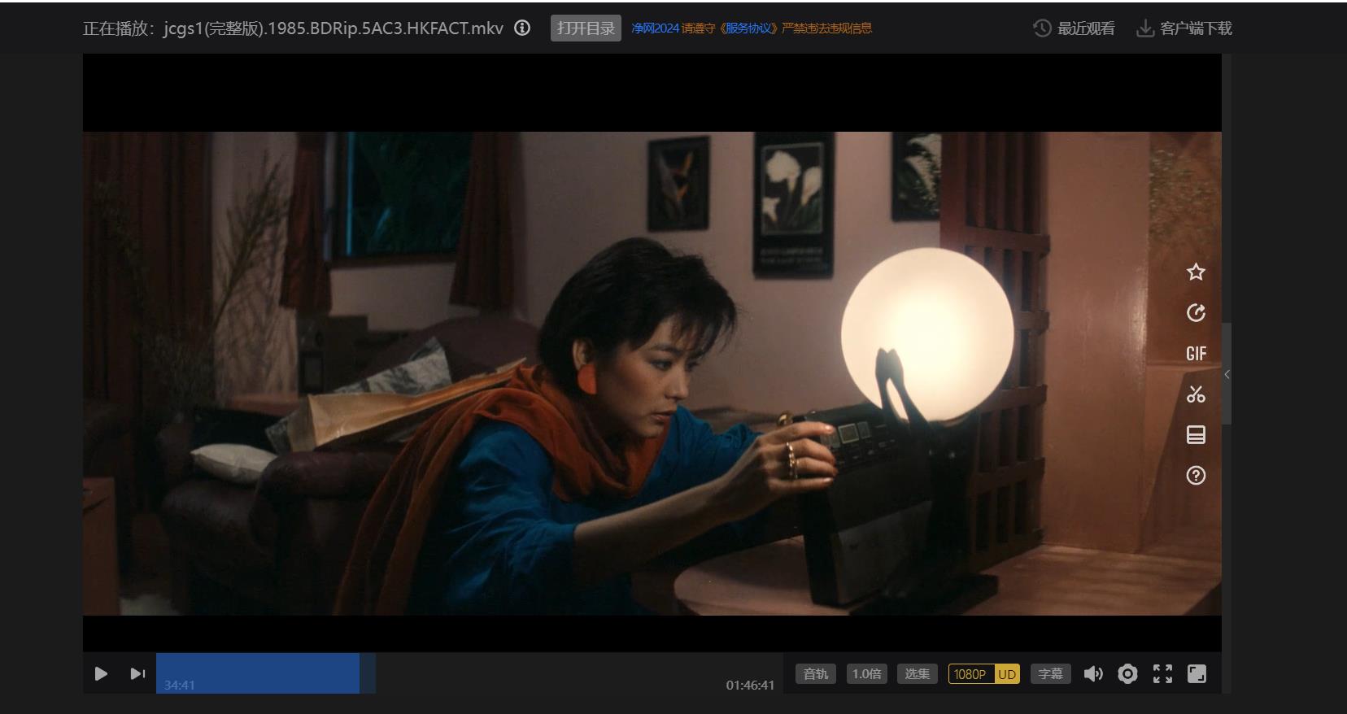Open the playlist panel icon
This screenshot has width=1347, height=714.
click(1195, 435)
